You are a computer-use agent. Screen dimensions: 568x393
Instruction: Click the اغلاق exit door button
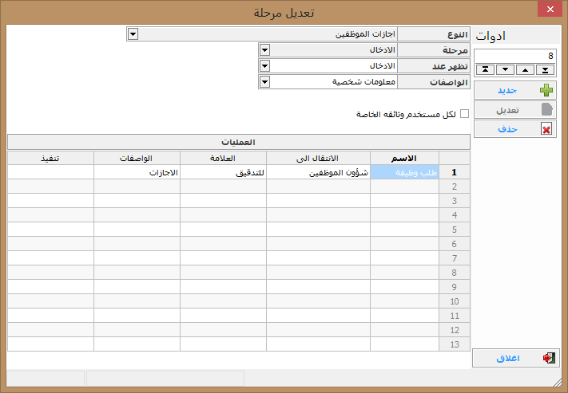[515, 358]
